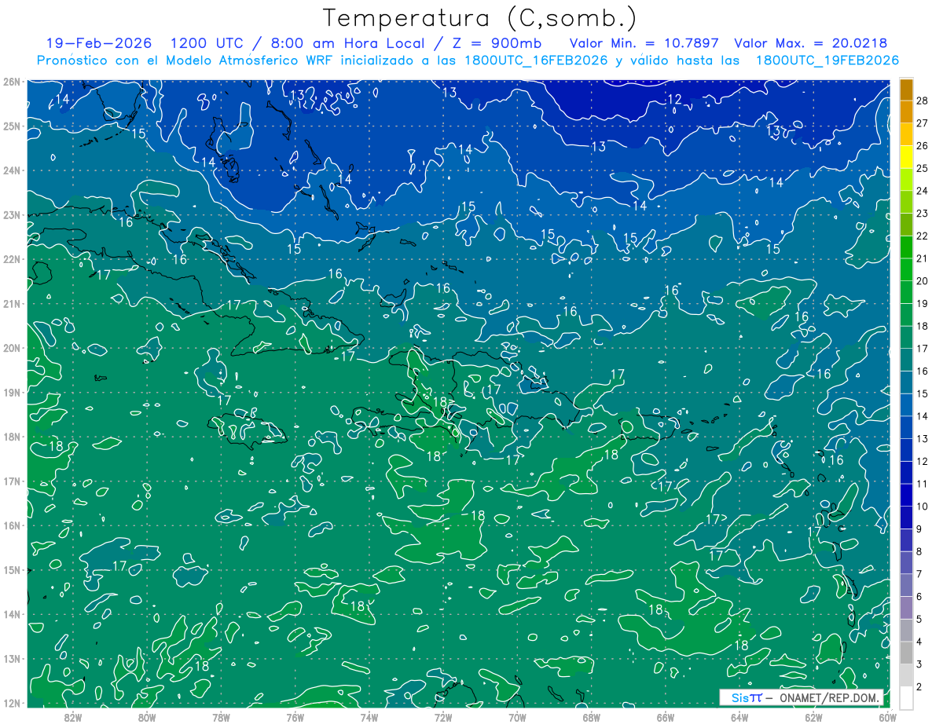Viewport: 943px width, 728px height.
Task: Select initialization time '1800UTC_16FEB2026'
Action: (x=535, y=60)
